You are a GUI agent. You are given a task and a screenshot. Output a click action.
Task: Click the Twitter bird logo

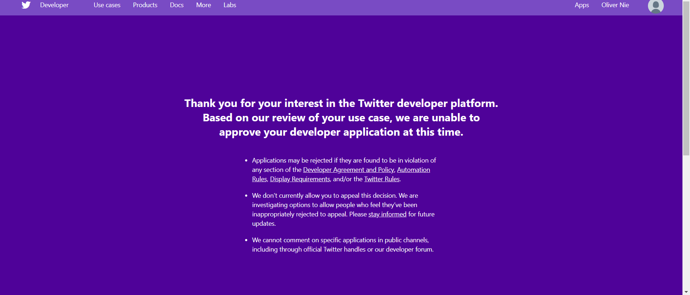tap(26, 5)
